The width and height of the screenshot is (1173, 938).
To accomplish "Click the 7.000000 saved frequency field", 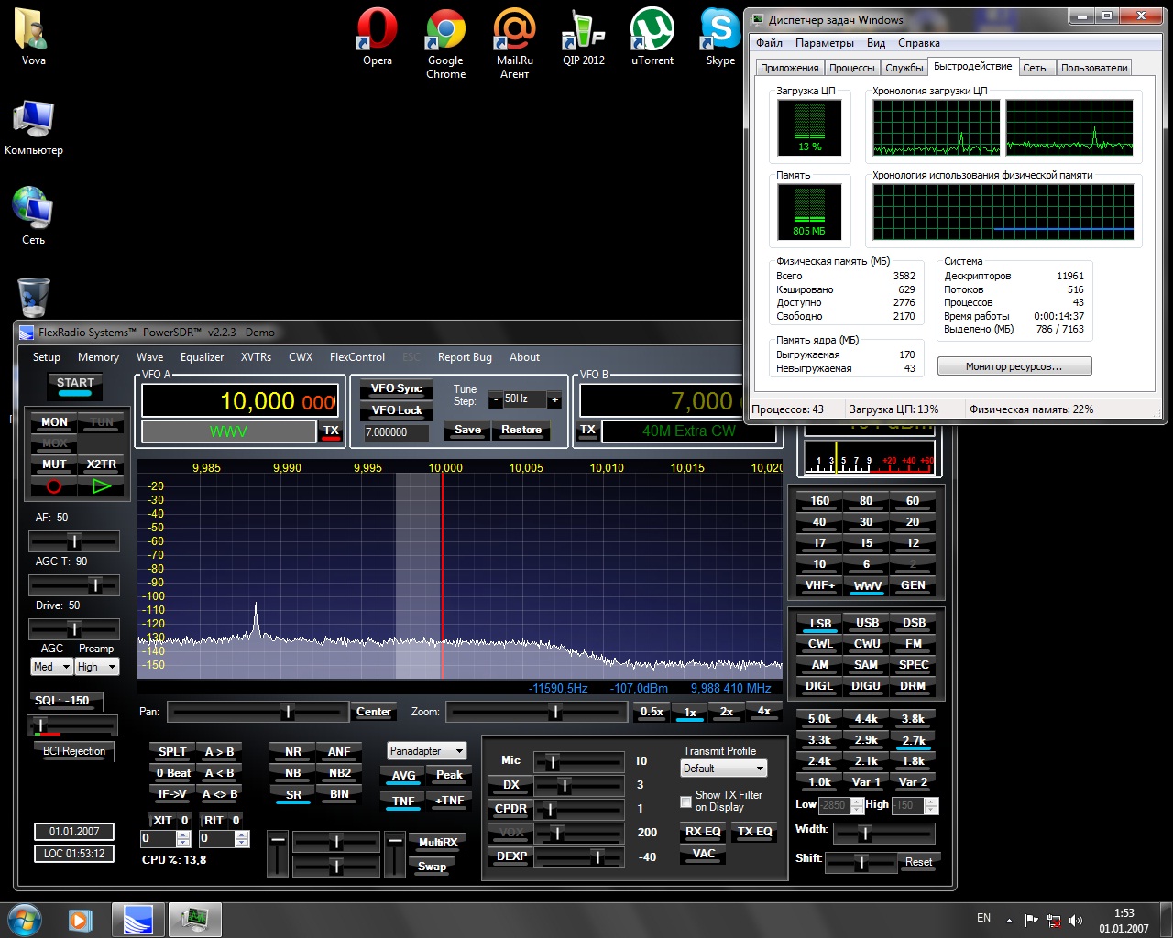I will [396, 432].
